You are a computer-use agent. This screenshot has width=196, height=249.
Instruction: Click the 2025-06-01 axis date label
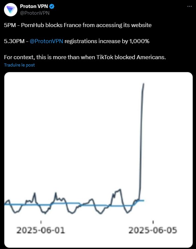[41, 230]
